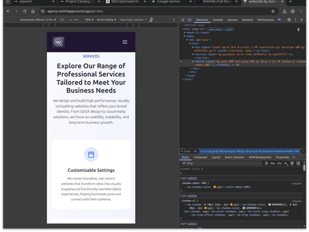309x232 pixels.
Task: Rotate the device viewport orientation
Action: point(151,20)
